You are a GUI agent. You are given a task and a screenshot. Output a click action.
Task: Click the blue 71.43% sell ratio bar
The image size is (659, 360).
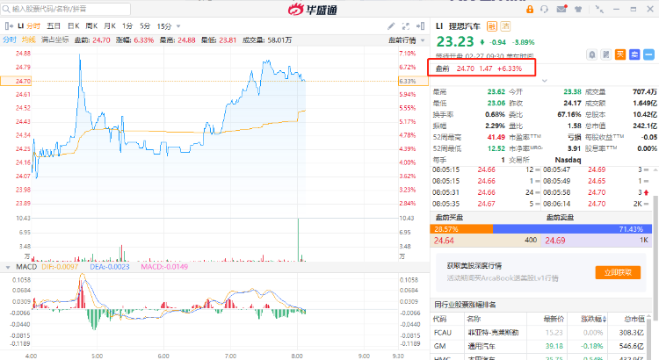click(572, 229)
